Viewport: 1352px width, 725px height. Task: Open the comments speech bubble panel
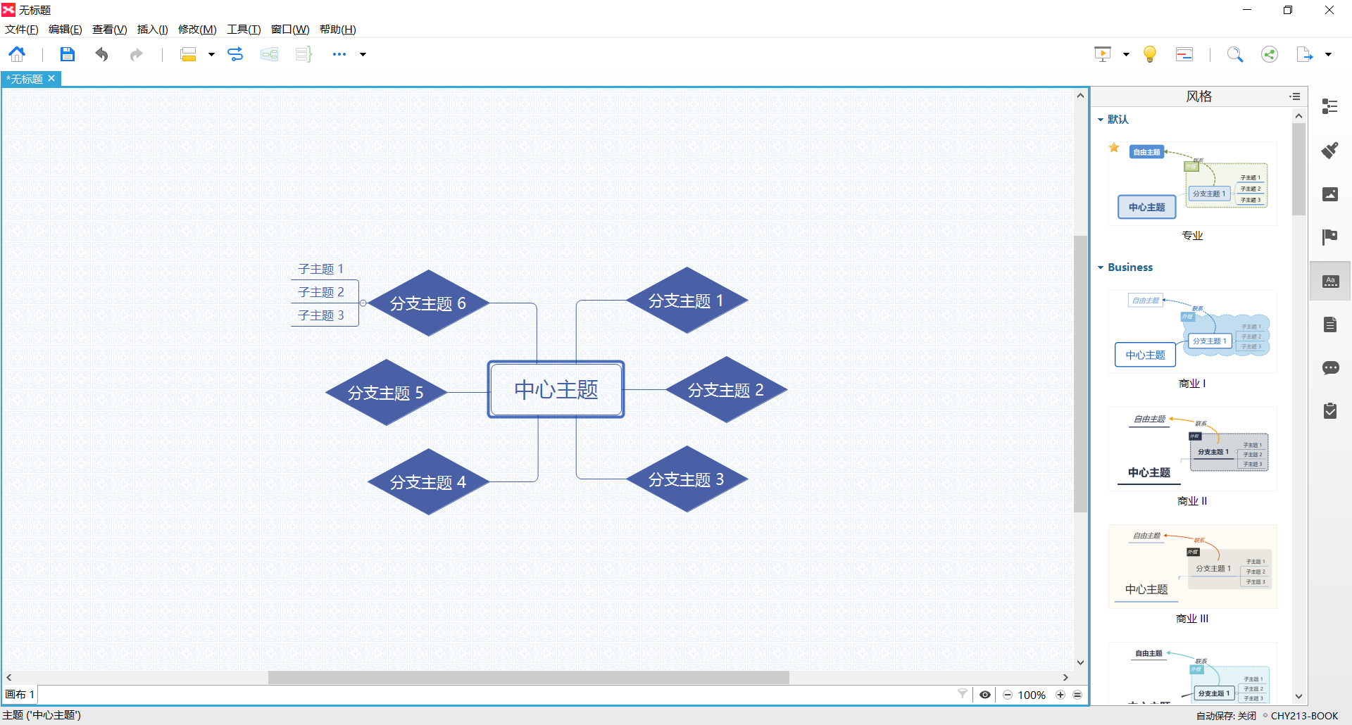click(x=1330, y=367)
